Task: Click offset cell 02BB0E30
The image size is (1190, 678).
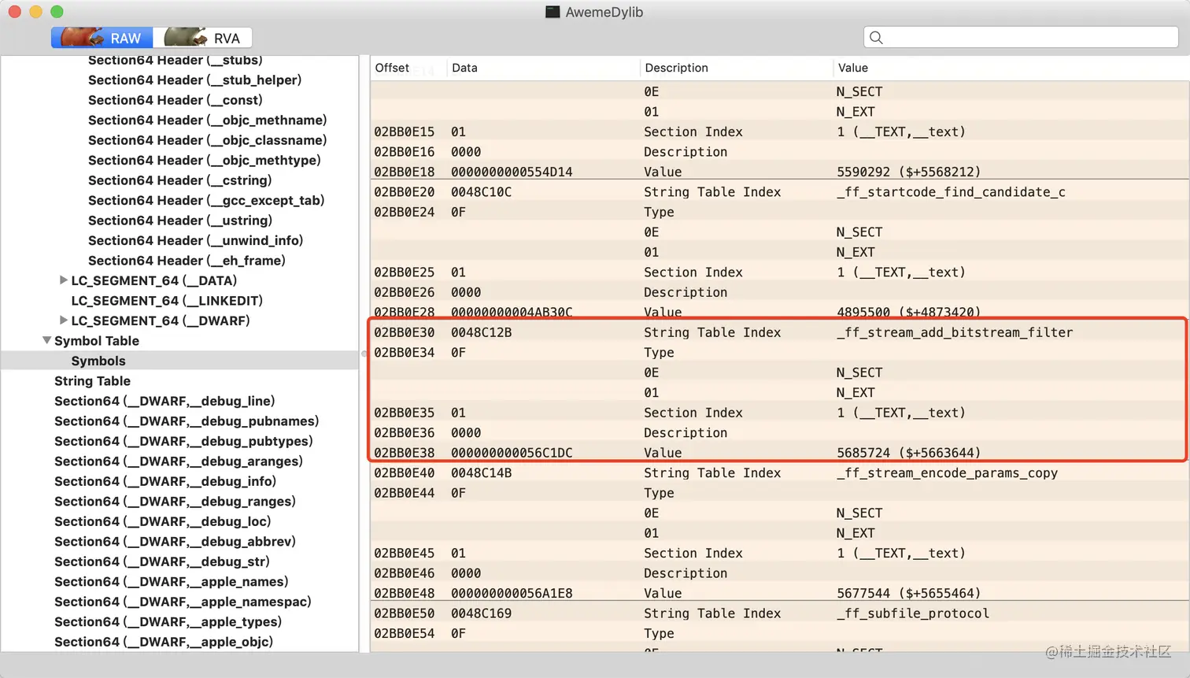Action: tap(405, 332)
